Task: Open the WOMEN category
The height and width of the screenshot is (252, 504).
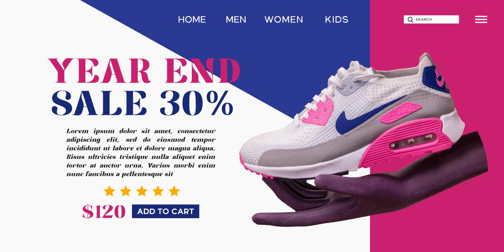Action: (x=284, y=20)
